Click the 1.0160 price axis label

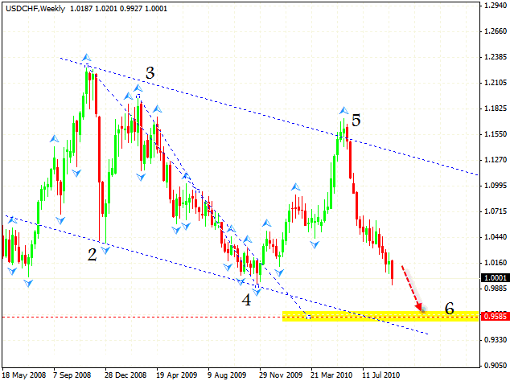[496, 263]
